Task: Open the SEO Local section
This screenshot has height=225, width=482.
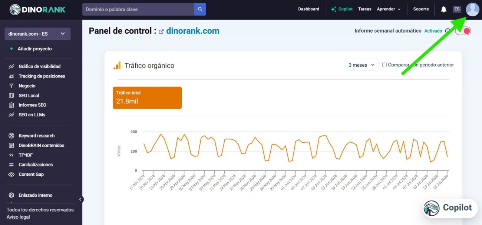Action: click(x=29, y=95)
